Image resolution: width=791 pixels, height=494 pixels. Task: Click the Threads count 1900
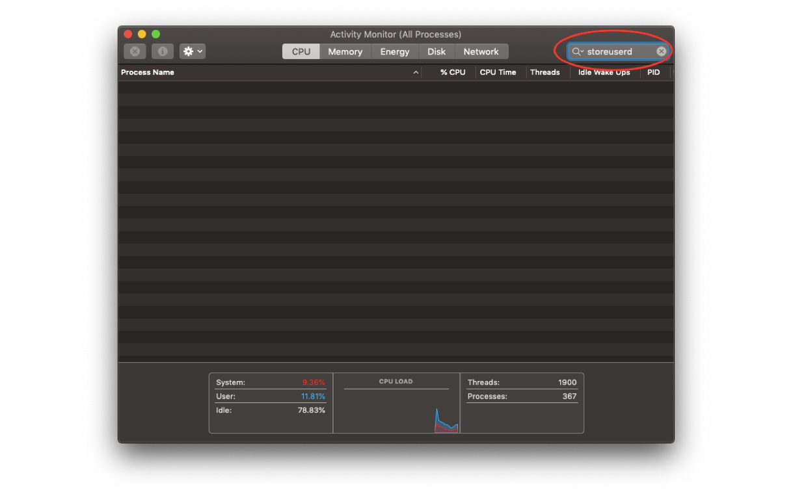(x=567, y=382)
